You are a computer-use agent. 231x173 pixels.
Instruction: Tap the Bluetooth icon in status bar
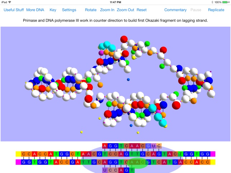212,2
